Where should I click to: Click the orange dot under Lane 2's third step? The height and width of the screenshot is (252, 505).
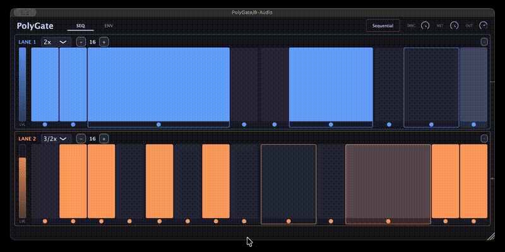(101, 221)
